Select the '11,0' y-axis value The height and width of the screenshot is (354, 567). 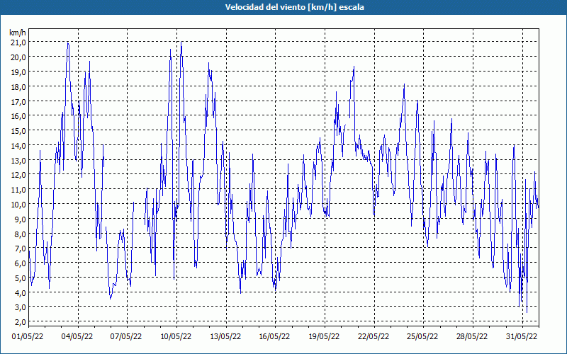[x=19, y=190]
